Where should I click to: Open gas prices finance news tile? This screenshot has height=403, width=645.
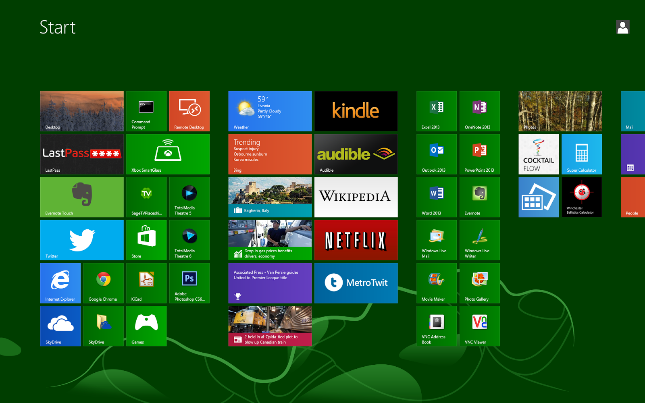pos(270,240)
